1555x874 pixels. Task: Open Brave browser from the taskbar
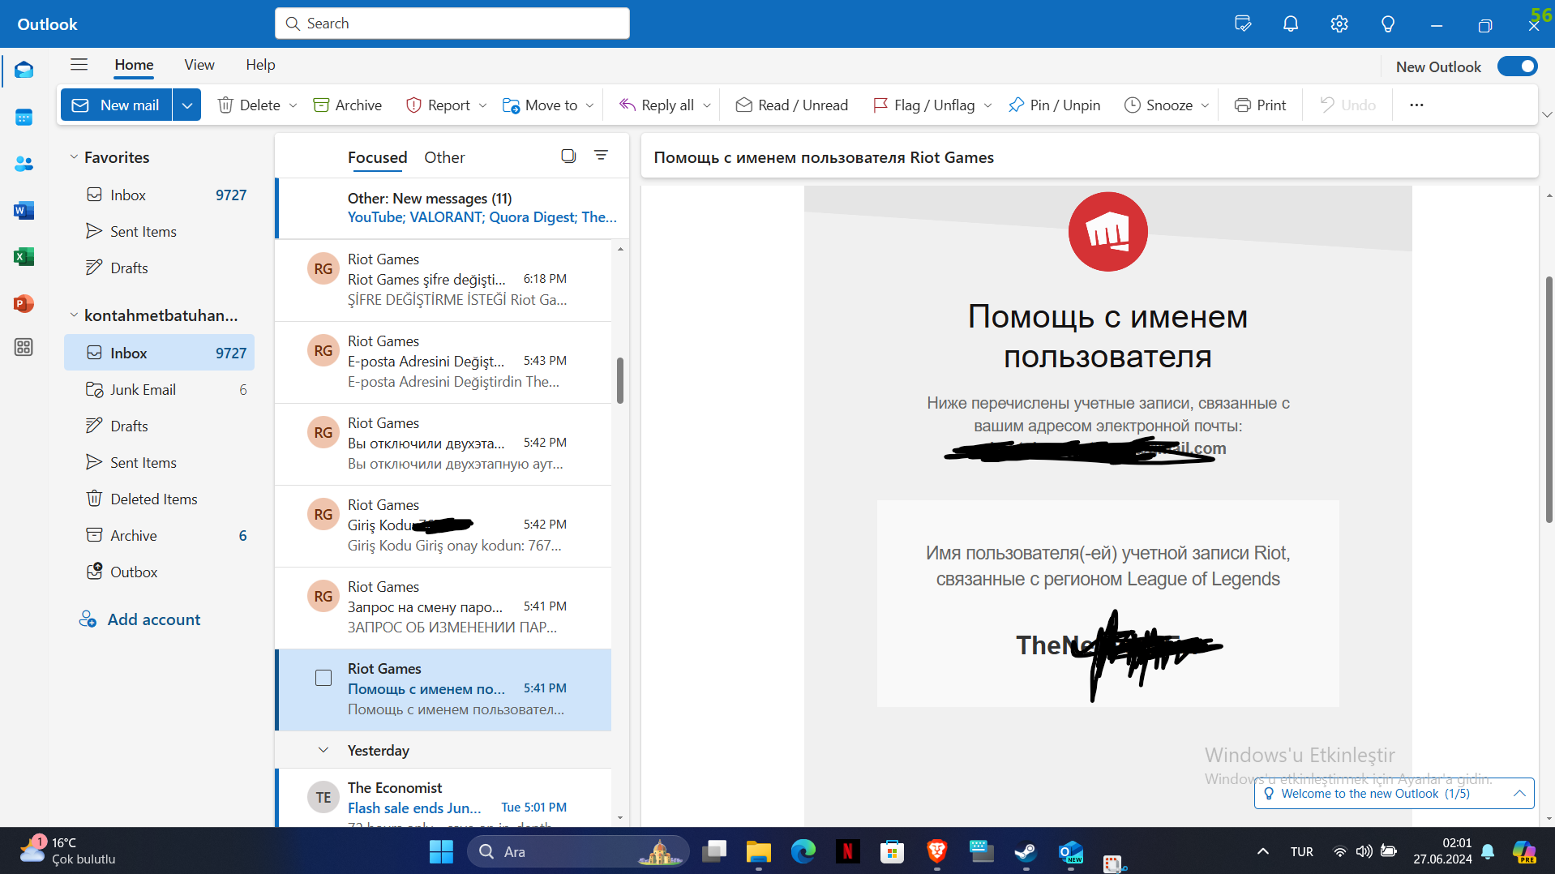(x=936, y=851)
